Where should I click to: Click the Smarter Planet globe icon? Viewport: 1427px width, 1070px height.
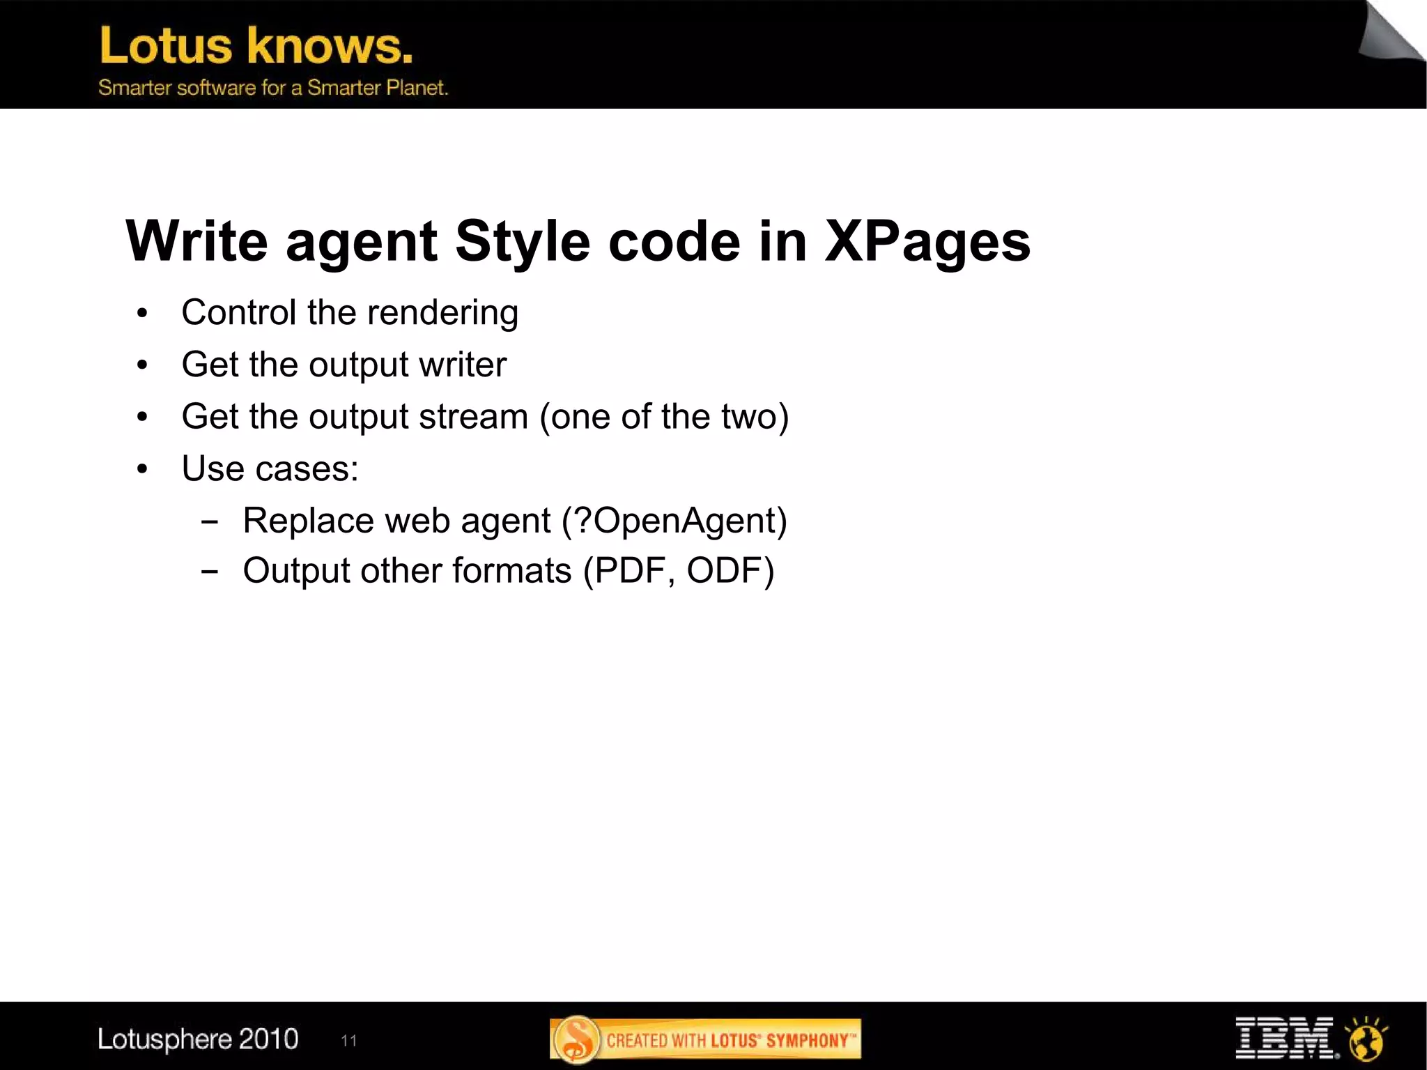1366,1039
